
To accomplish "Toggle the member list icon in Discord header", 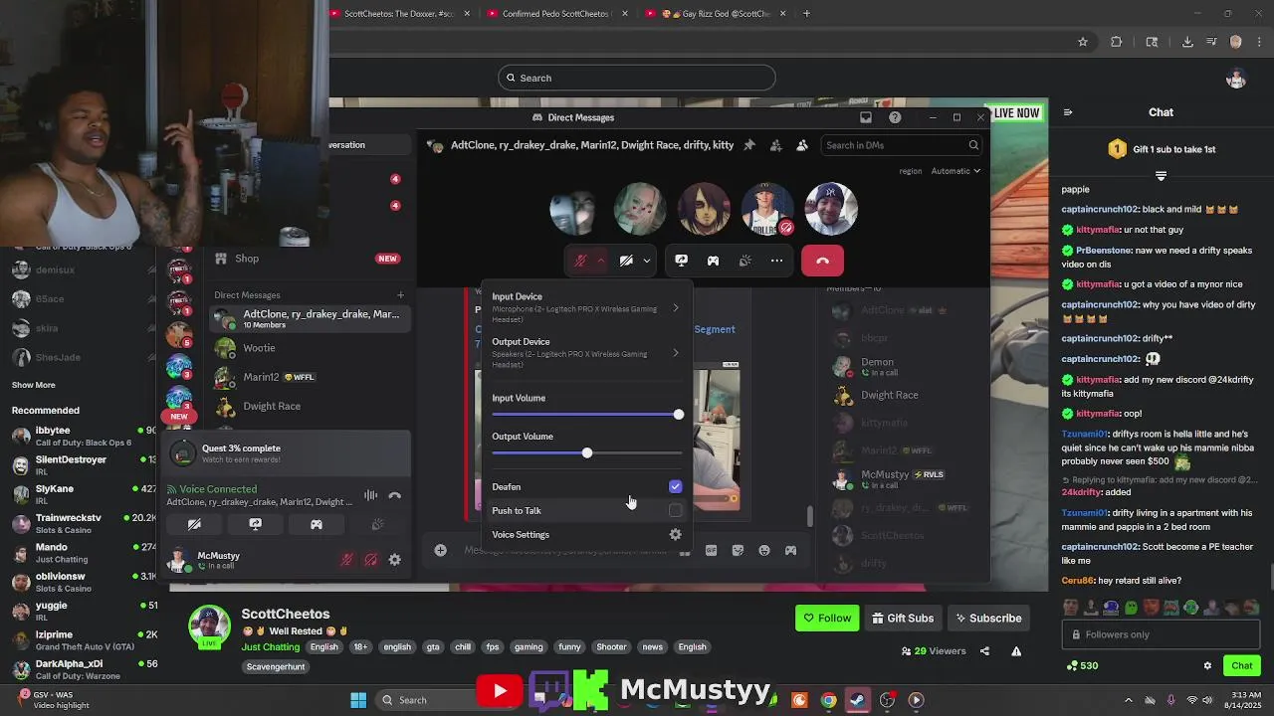I will click(x=802, y=145).
